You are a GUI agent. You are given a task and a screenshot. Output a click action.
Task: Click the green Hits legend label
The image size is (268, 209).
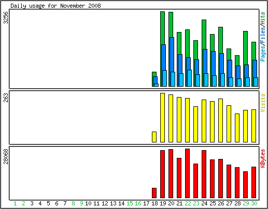(263, 18)
